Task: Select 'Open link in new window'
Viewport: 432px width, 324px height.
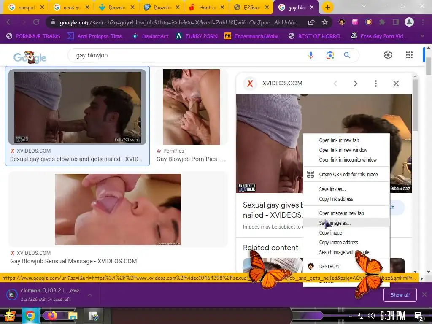Action: coord(346,150)
